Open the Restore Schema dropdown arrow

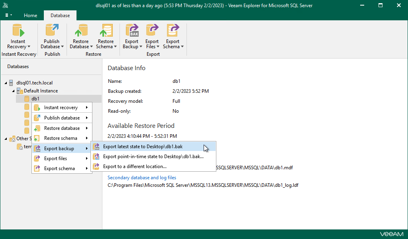pyautogui.click(x=115, y=47)
